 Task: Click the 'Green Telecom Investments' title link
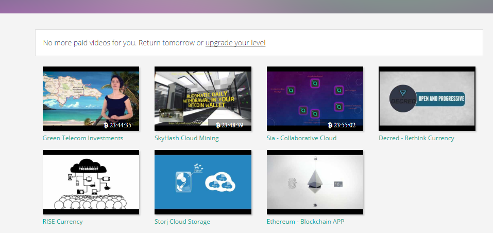click(x=83, y=138)
